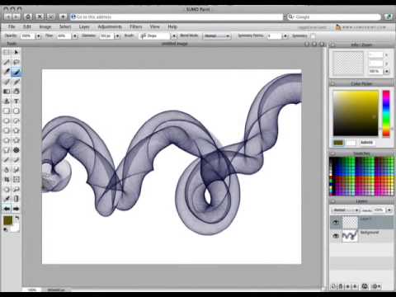Viewport: 396px width, 297px height.
Task: Click the Redo right arrow
Action: pos(16,209)
